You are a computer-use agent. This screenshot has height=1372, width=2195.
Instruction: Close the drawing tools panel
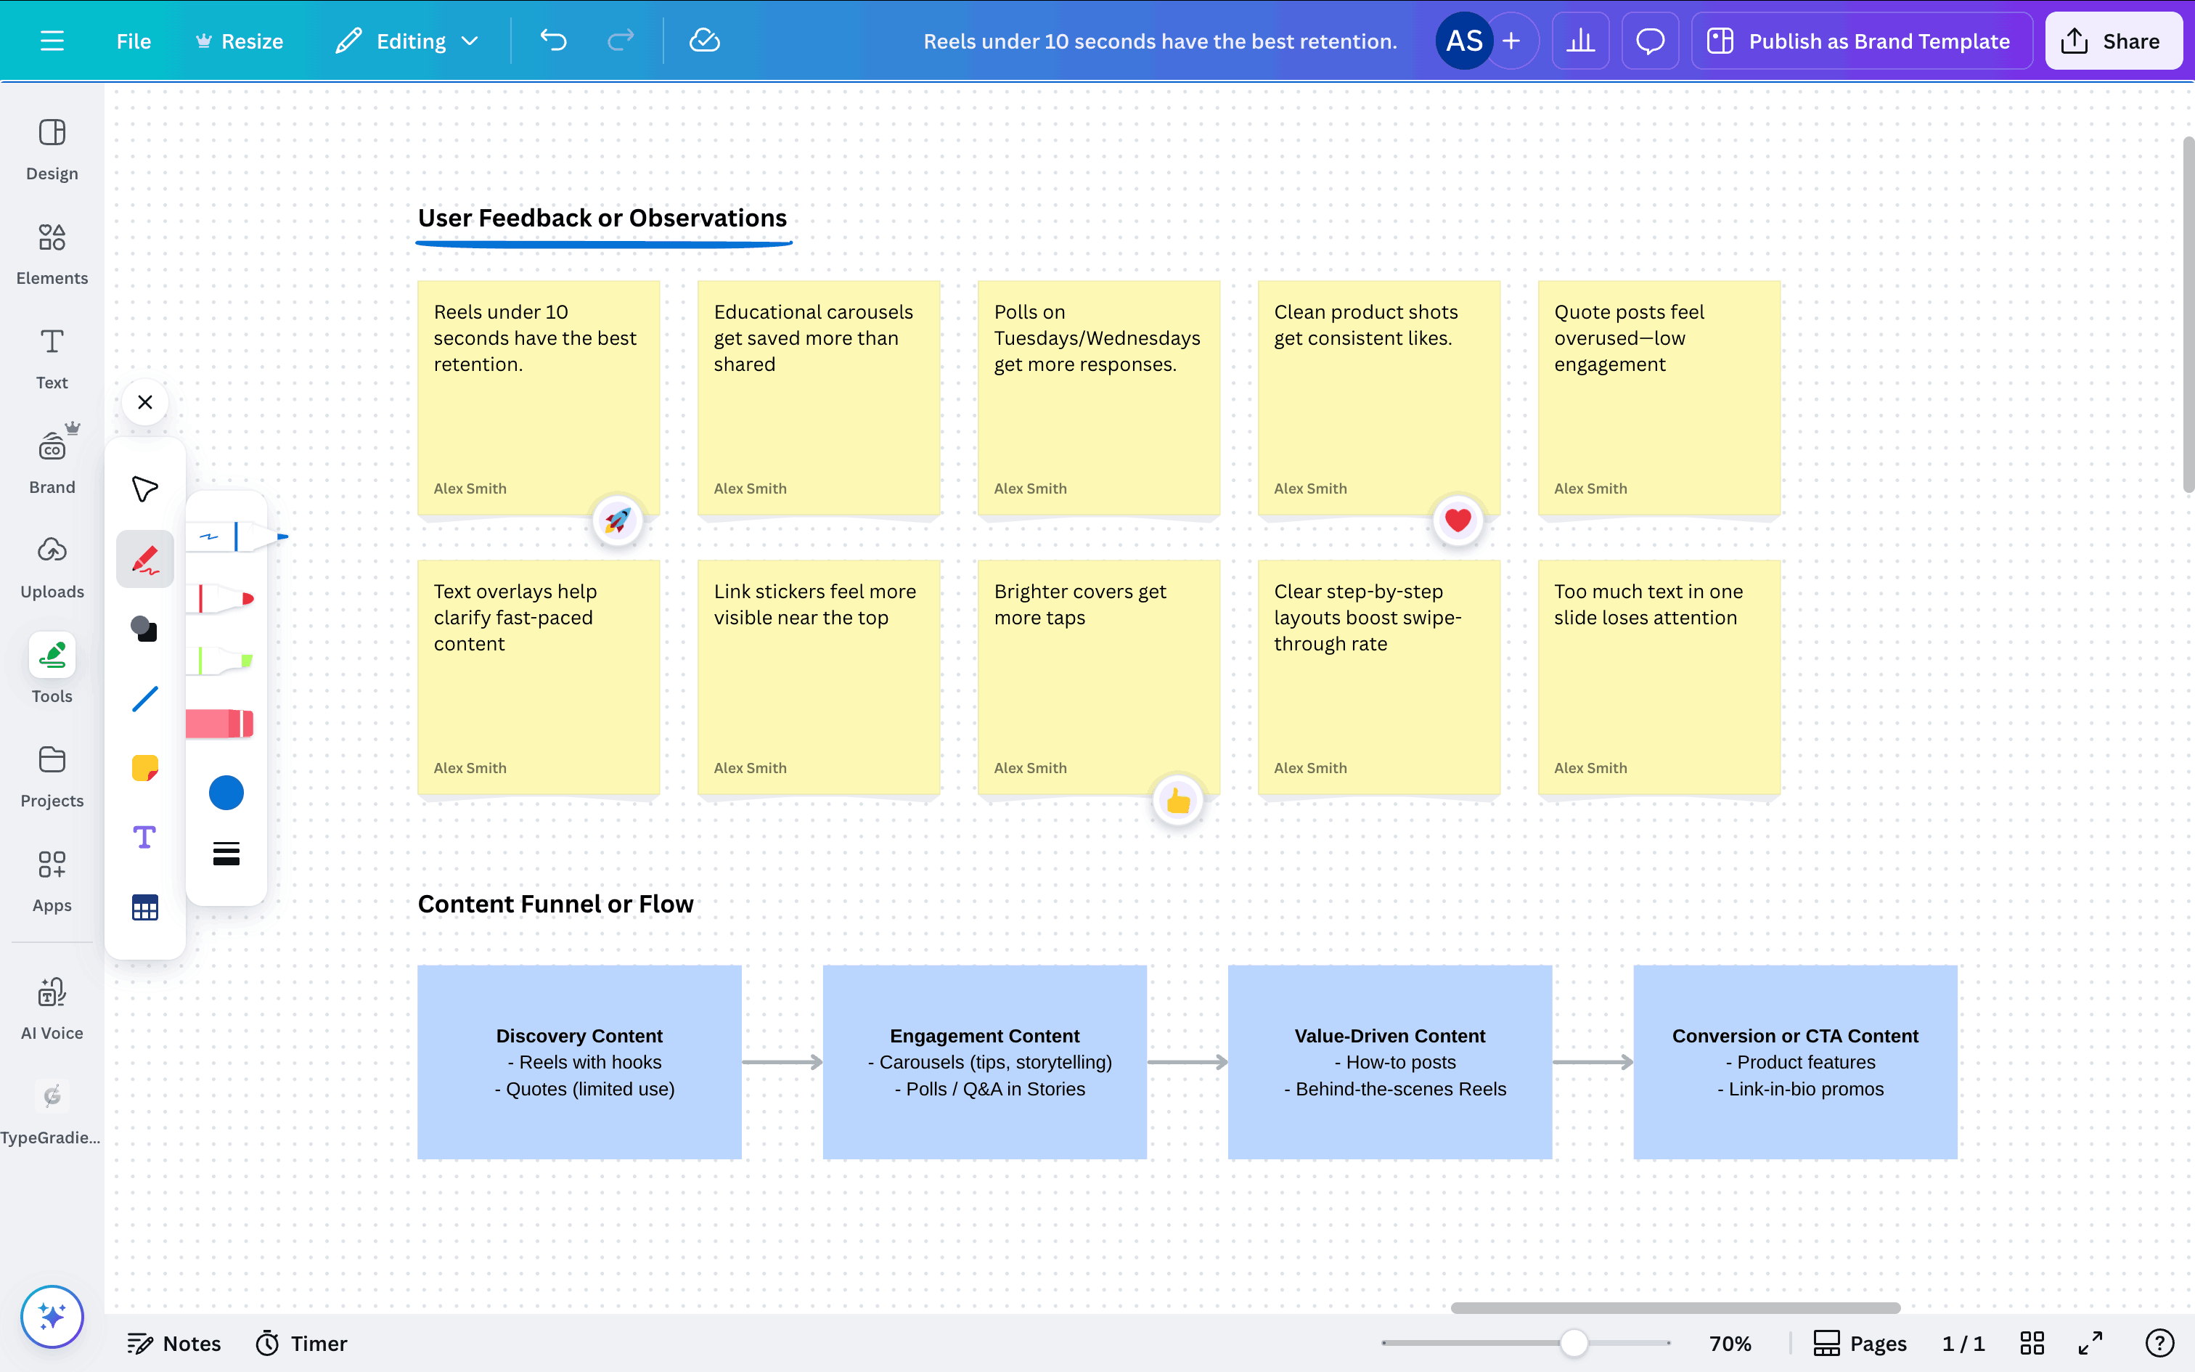pos(144,402)
